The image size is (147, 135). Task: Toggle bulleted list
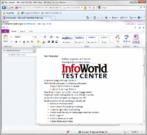[x=45, y=37]
